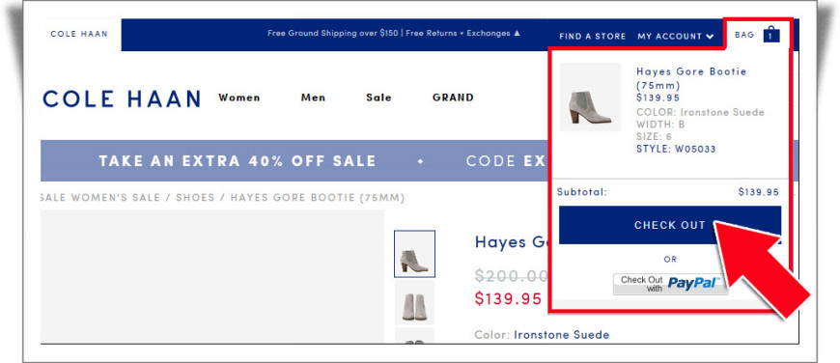Open the shopping bag icon
This screenshot has width=840, height=363.
pyautogui.click(x=770, y=35)
